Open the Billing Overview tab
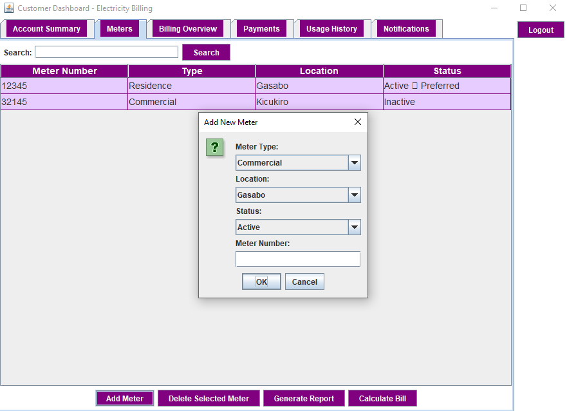 (188, 29)
